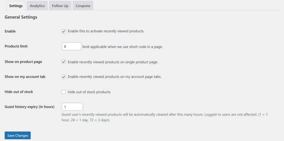Focus the Products limit number field
This screenshot has width=284, height=141.
72,46
